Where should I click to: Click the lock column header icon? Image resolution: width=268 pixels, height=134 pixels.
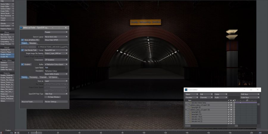pyautogui.click(x=233, y=100)
